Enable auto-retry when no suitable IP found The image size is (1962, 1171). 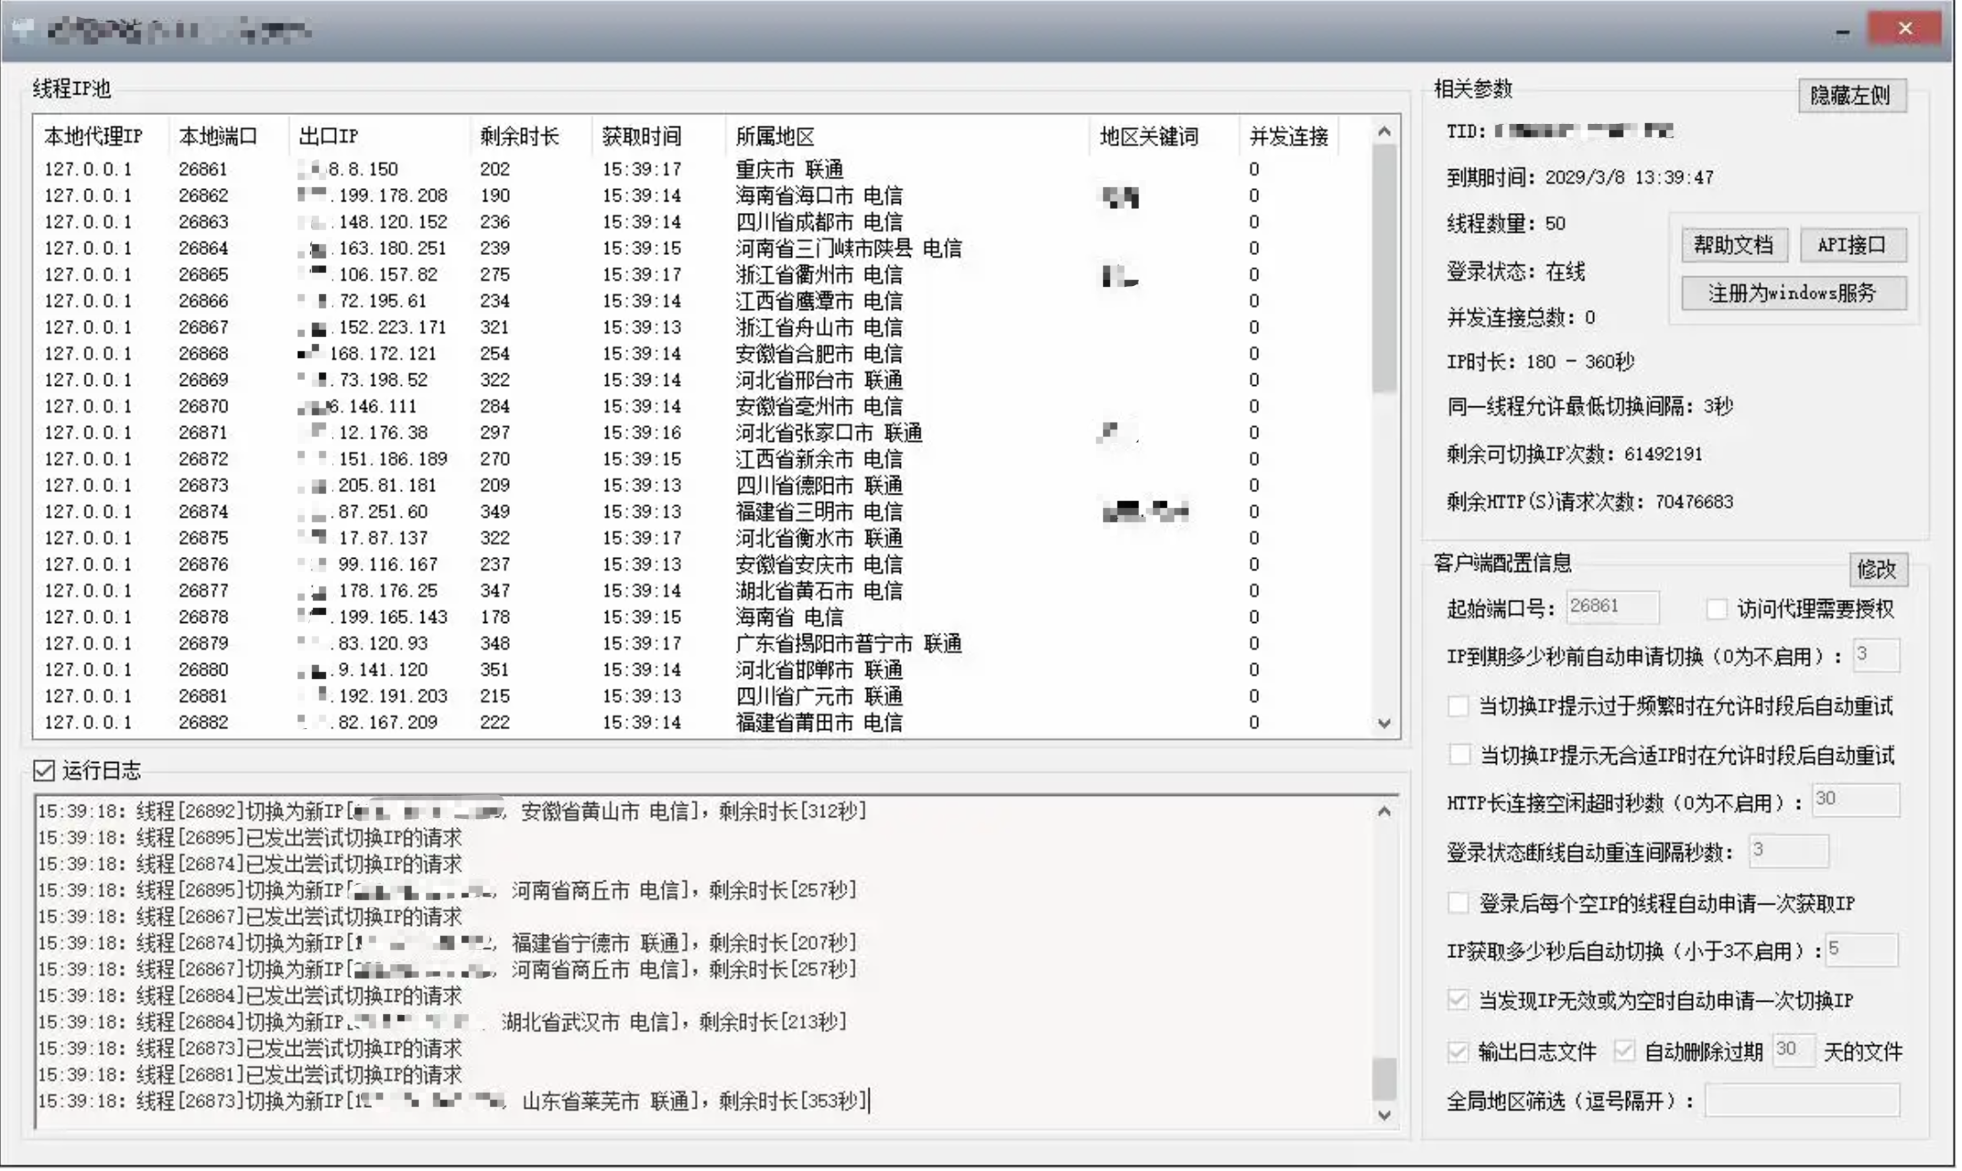click(1459, 754)
